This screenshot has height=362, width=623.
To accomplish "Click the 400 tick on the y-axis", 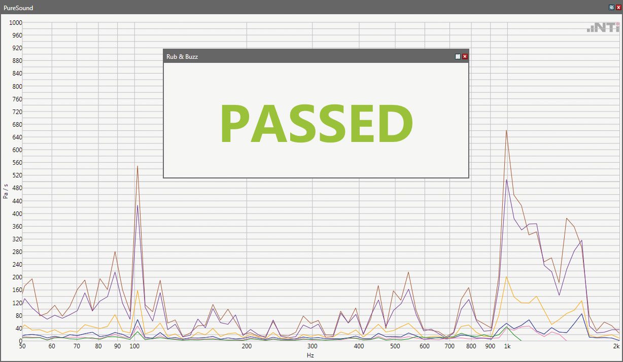I will (17, 213).
